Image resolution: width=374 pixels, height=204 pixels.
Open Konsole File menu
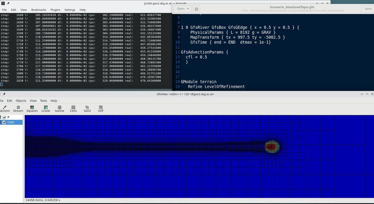4,10
